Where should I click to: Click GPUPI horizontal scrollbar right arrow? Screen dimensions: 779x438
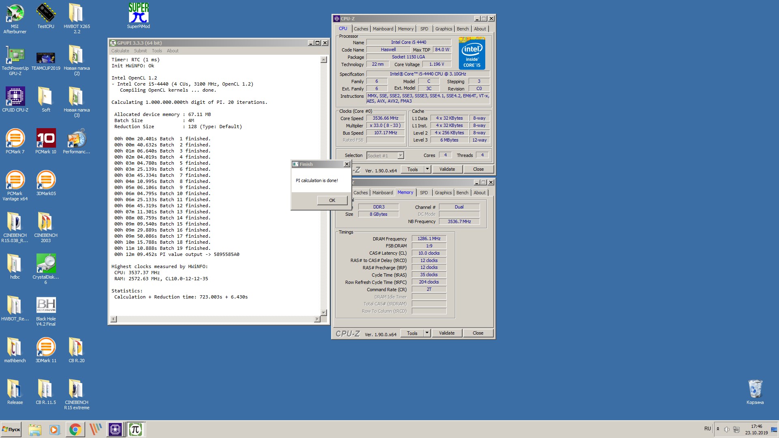tap(317, 319)
